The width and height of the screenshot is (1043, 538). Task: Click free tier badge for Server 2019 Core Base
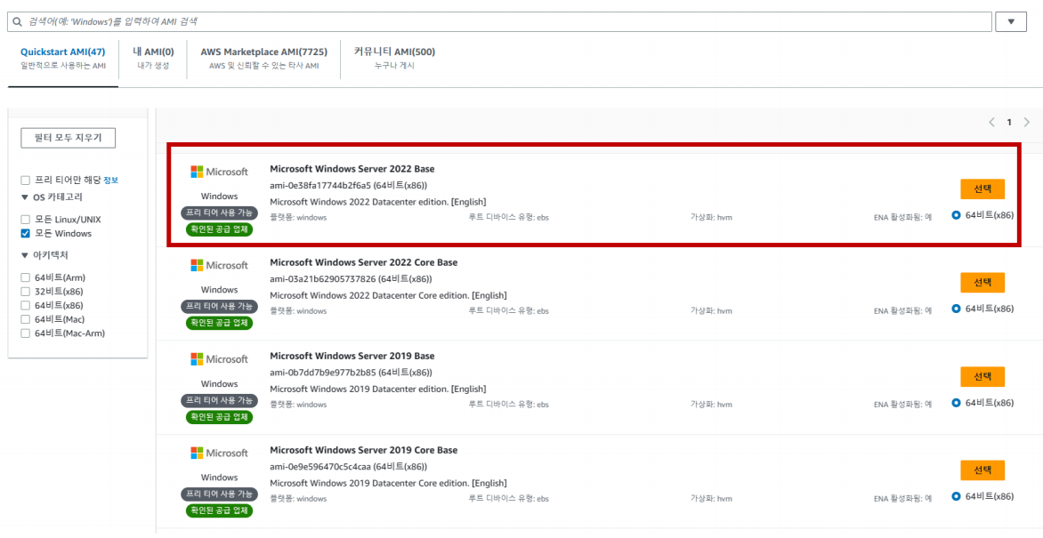click(219, 494)
